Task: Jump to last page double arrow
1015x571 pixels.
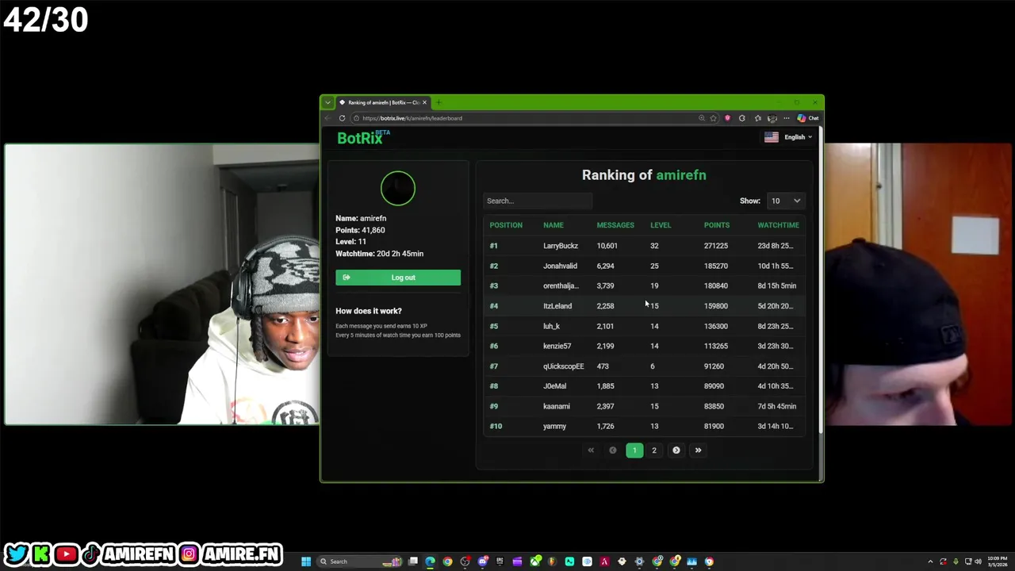Action: coord(698,450)
